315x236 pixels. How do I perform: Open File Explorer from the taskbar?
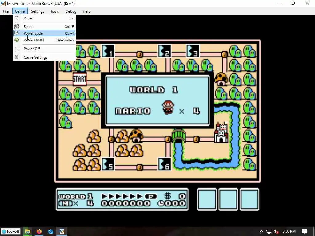pyautogui.click(x=28, y=231)
